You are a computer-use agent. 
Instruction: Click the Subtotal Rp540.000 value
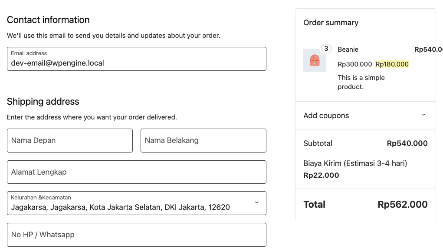click(407, 143)
